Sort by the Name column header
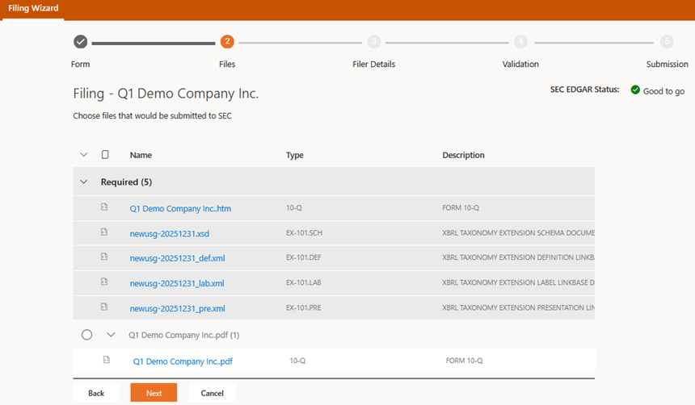This screenshot has width=695, height=405. [141, 156]
